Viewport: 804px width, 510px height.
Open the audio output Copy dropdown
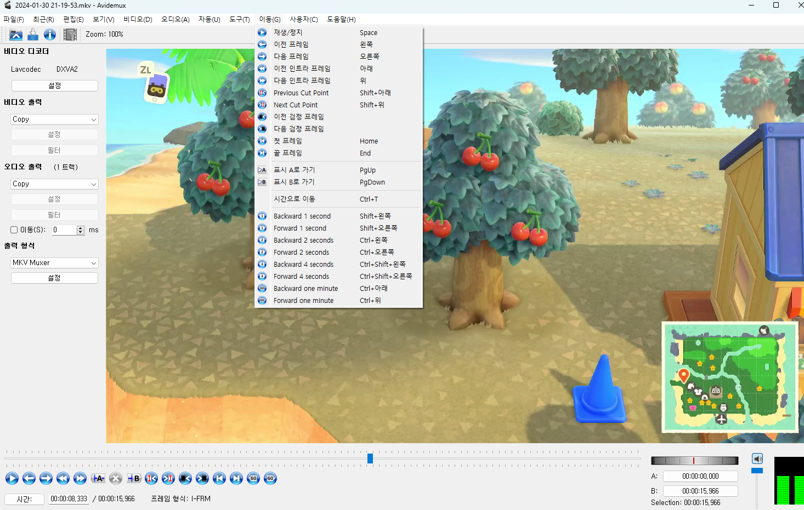point(55,184)
